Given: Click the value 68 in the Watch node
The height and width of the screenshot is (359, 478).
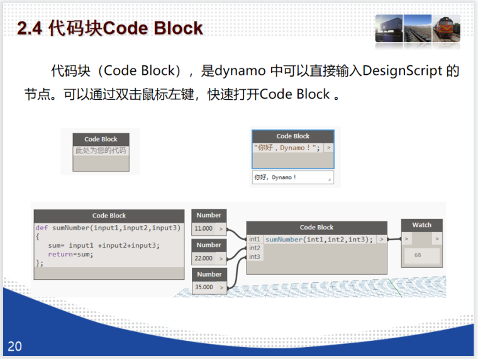Looking at the screenshot, I should click(x=418, y=255).
